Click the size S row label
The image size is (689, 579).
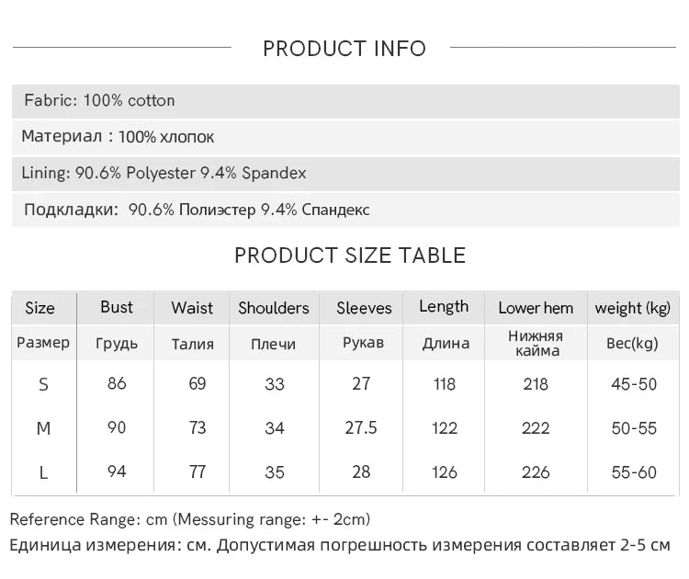[x=43, y=385]
